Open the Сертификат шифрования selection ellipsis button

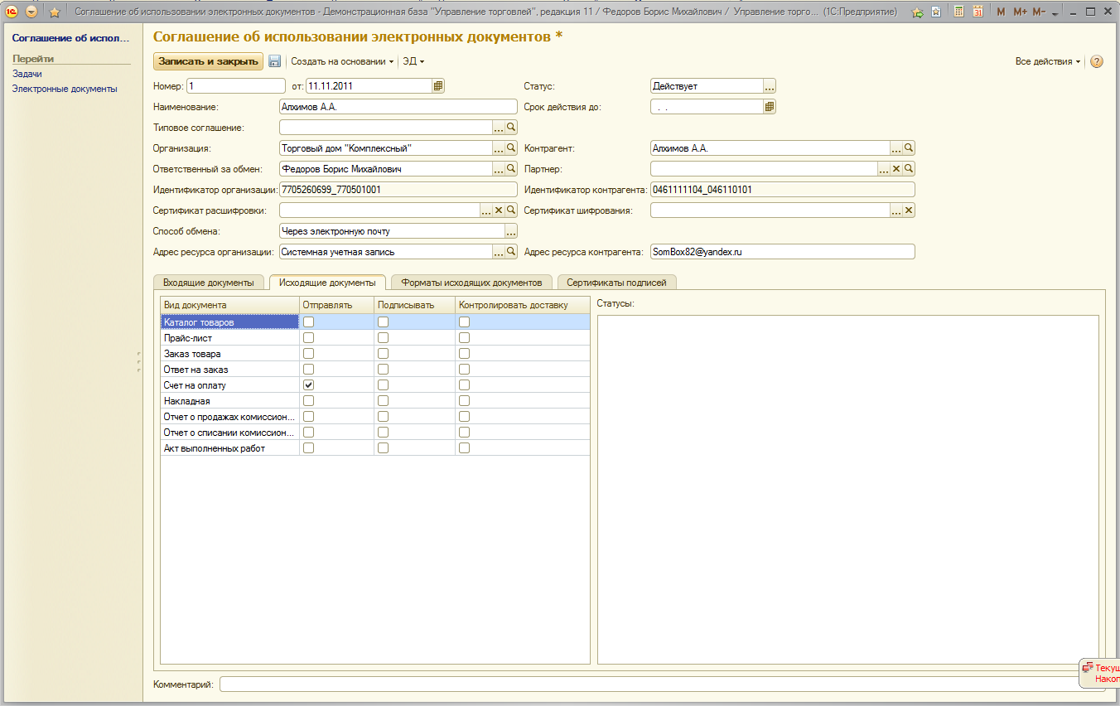click(896, 210)
